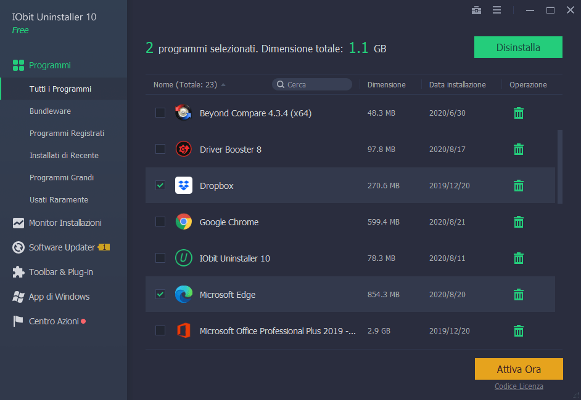This screenshot has width=581, height=400.
Task: Click the Driver Booster 8 name
Action: (x=231, y=150)
